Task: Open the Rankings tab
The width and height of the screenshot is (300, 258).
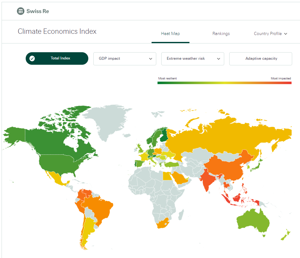Action: (221, 34)
